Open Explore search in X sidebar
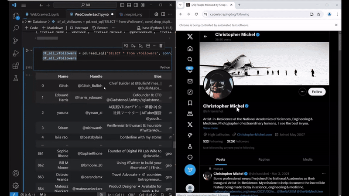Screen dimensions: 349x196 point(190,59)
